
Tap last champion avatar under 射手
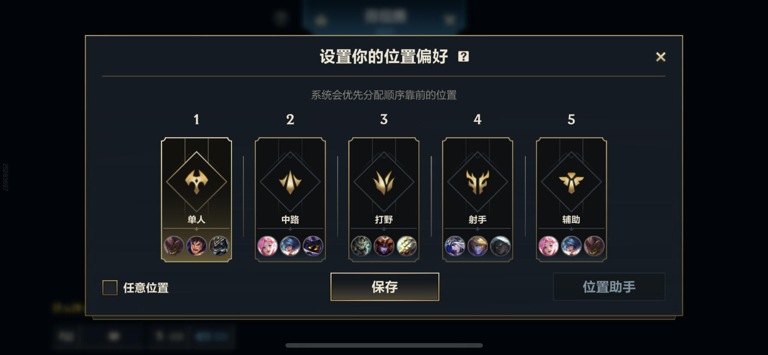(x=500, y=246)
